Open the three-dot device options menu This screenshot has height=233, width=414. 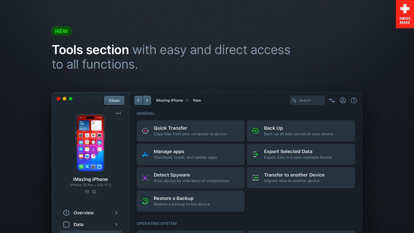[x=119, y=113]
